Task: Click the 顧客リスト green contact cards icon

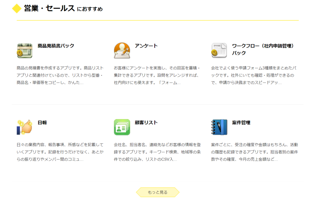Action: [x=122, y=126]
